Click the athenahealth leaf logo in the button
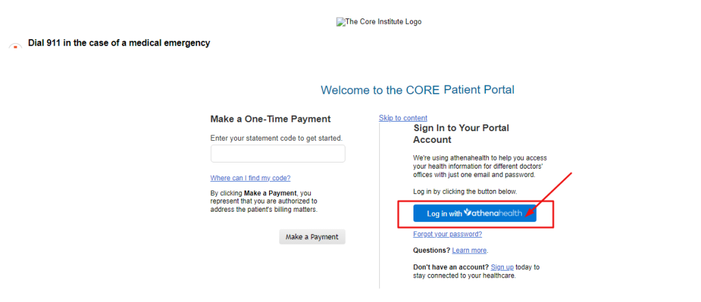Screen dimensions: 701x302 tap(468, 212)
